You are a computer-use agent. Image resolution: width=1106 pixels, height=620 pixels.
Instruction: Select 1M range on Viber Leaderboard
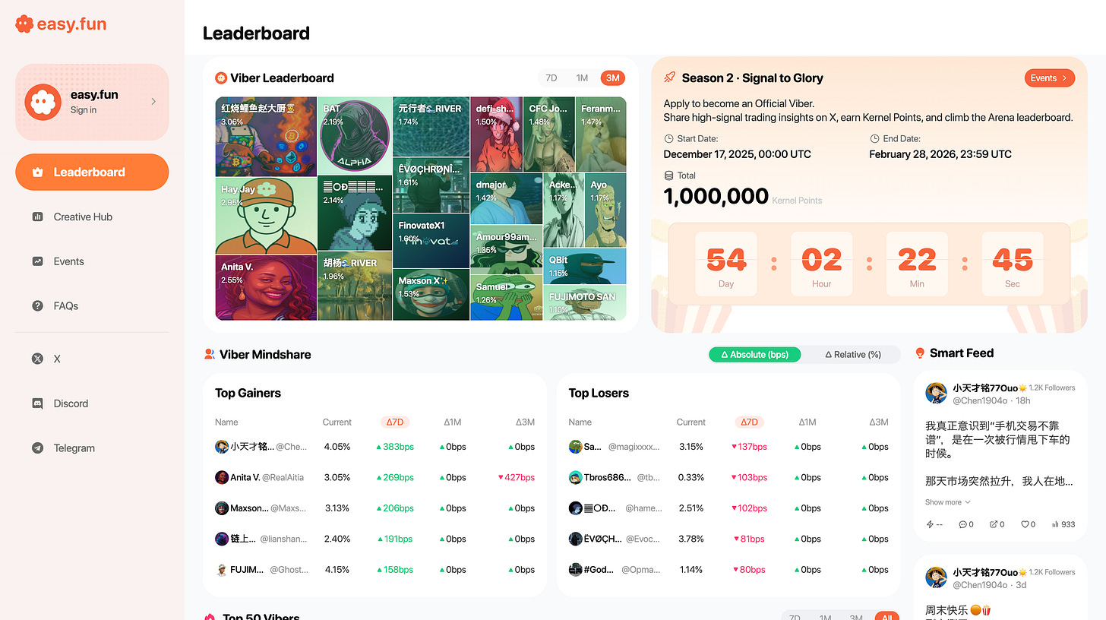click(582, 77)
